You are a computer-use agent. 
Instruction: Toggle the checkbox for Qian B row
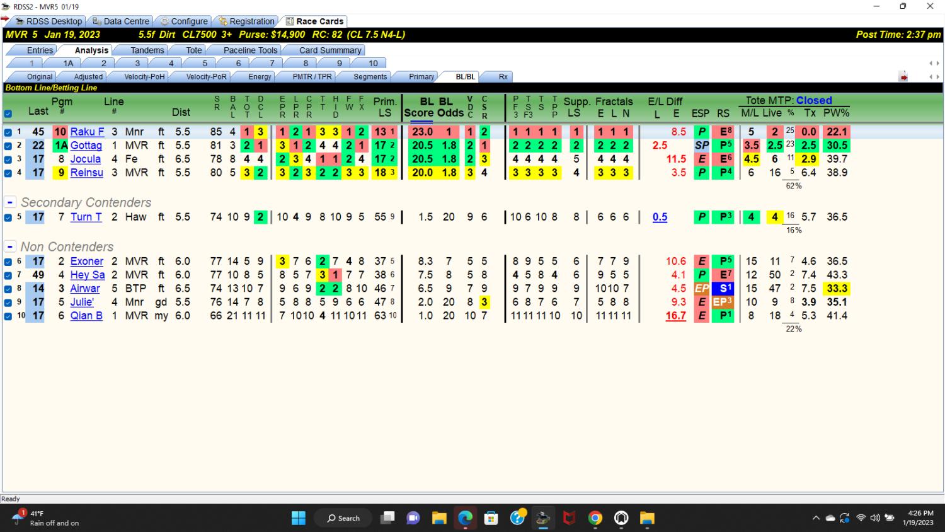8,316
